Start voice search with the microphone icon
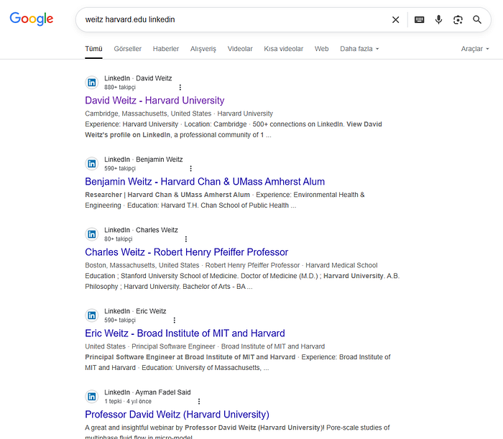Image resolution: width=503 pixels, height=439 pixels. click(438, 19)
